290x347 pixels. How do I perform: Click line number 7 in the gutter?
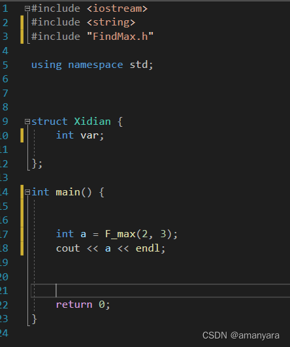tap(5, 93)
